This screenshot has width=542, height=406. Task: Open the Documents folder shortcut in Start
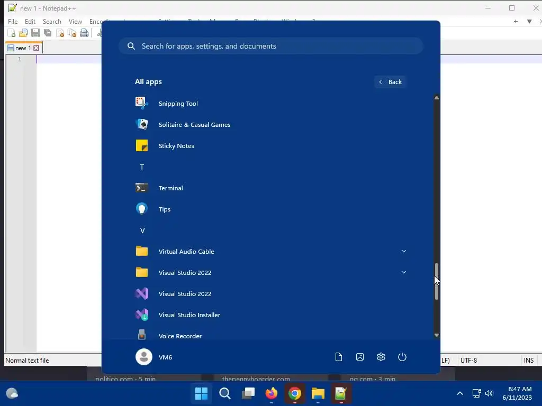pyautogui.click(x=338, y=357)
